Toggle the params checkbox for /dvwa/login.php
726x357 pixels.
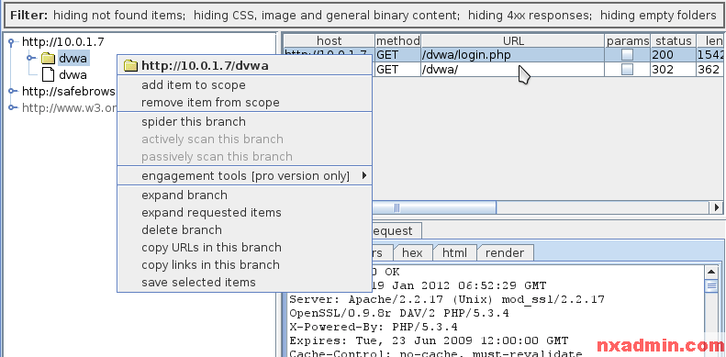(627, 55)
